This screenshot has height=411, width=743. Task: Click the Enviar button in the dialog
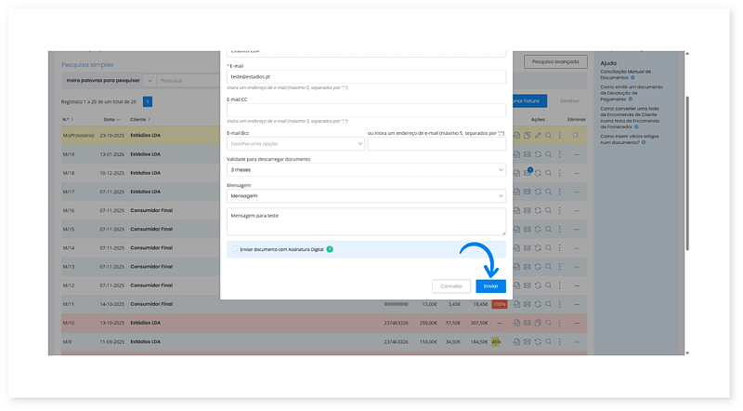click(x=490, y=286)
